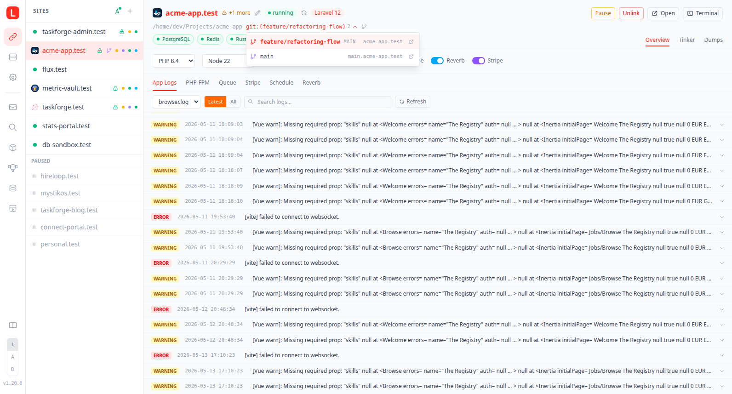Open acme-app.test external link icon in branch list

click(411, 42)
